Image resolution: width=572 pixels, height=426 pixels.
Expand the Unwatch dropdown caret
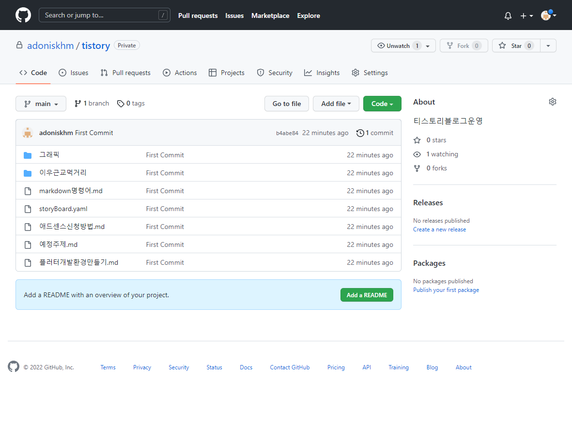[x=428, y=46]
